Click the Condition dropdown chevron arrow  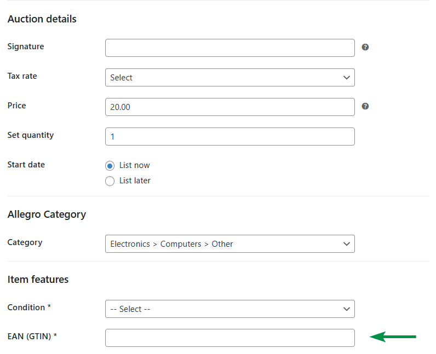[347, 309]
